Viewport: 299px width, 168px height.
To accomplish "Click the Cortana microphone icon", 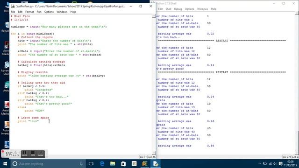I will coord(81,164).
